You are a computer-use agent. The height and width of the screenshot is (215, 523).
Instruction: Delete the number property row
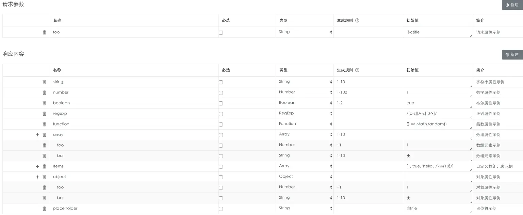tap(44, 93)
